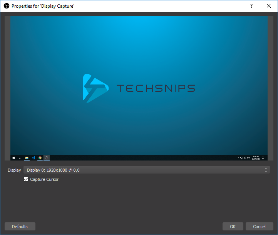Select the Chrome icon in the previewed taskbar
This screenshot has height=235, width=278.
pos(40,158)
